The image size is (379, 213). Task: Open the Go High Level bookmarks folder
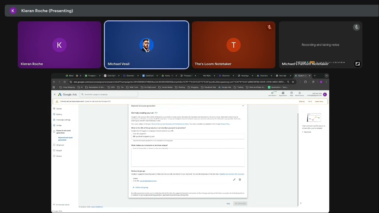148,87
